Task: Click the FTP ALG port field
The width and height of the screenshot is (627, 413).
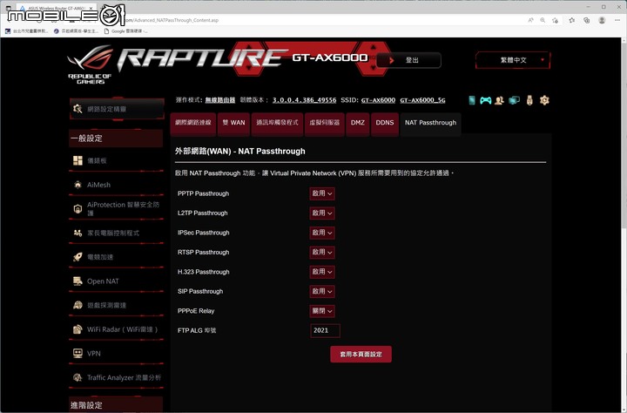Action: pyautogui.click(x=325, y=330)
